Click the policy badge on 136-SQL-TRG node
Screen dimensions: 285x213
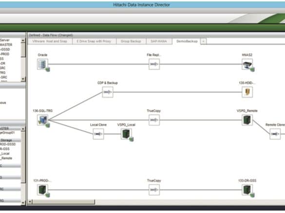pyautogui.click(x=48, y=125)
